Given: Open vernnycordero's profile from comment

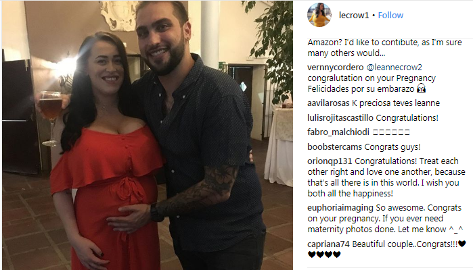Looking at the screenshot, I should coord(336,67).
